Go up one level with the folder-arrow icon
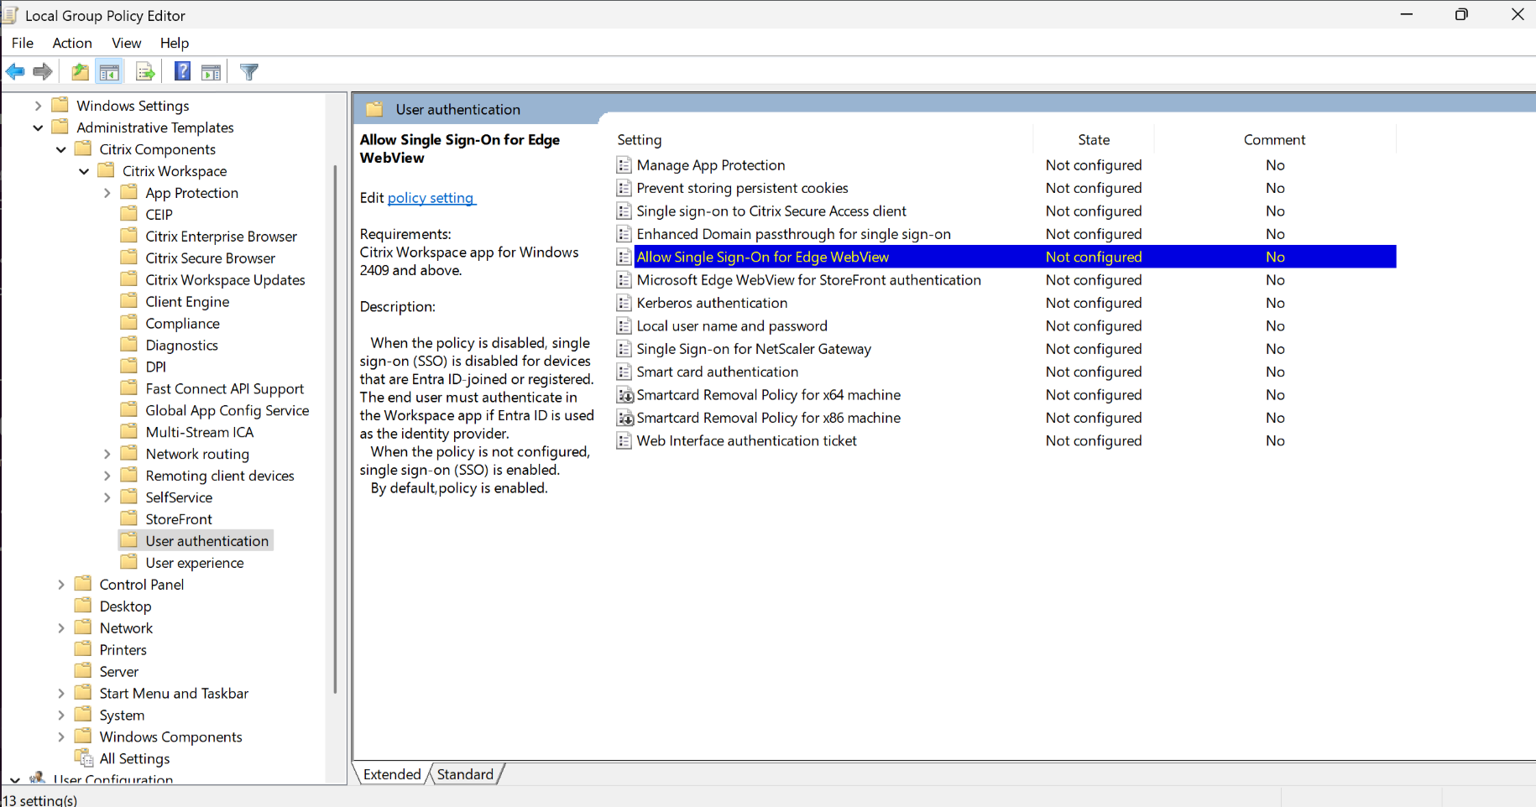Viewport: 1536px width, 807px height. click(x=80, y=72)
